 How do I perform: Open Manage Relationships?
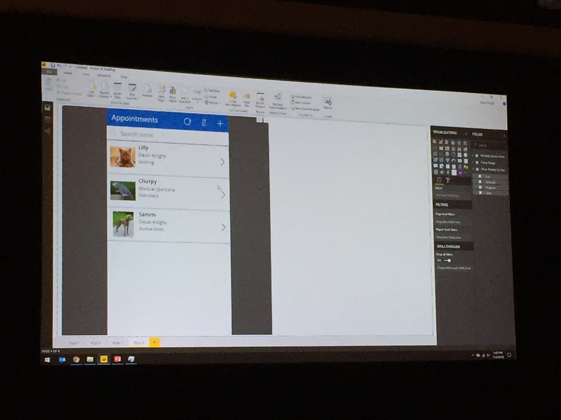[x=277, y=102]
